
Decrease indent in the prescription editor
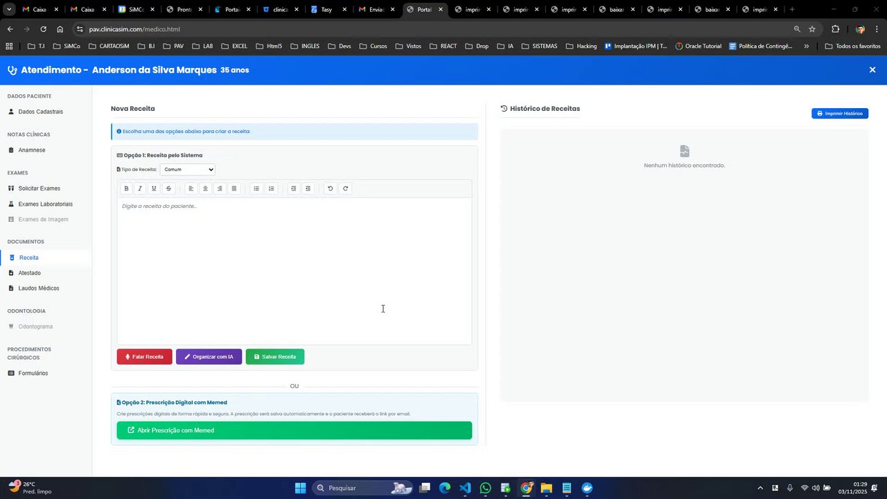point(294,189)
